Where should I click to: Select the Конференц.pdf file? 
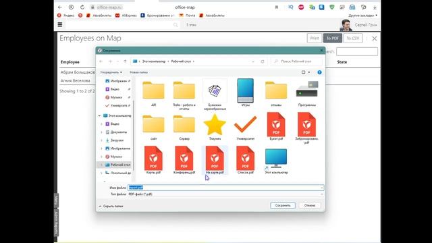(184, 160)
